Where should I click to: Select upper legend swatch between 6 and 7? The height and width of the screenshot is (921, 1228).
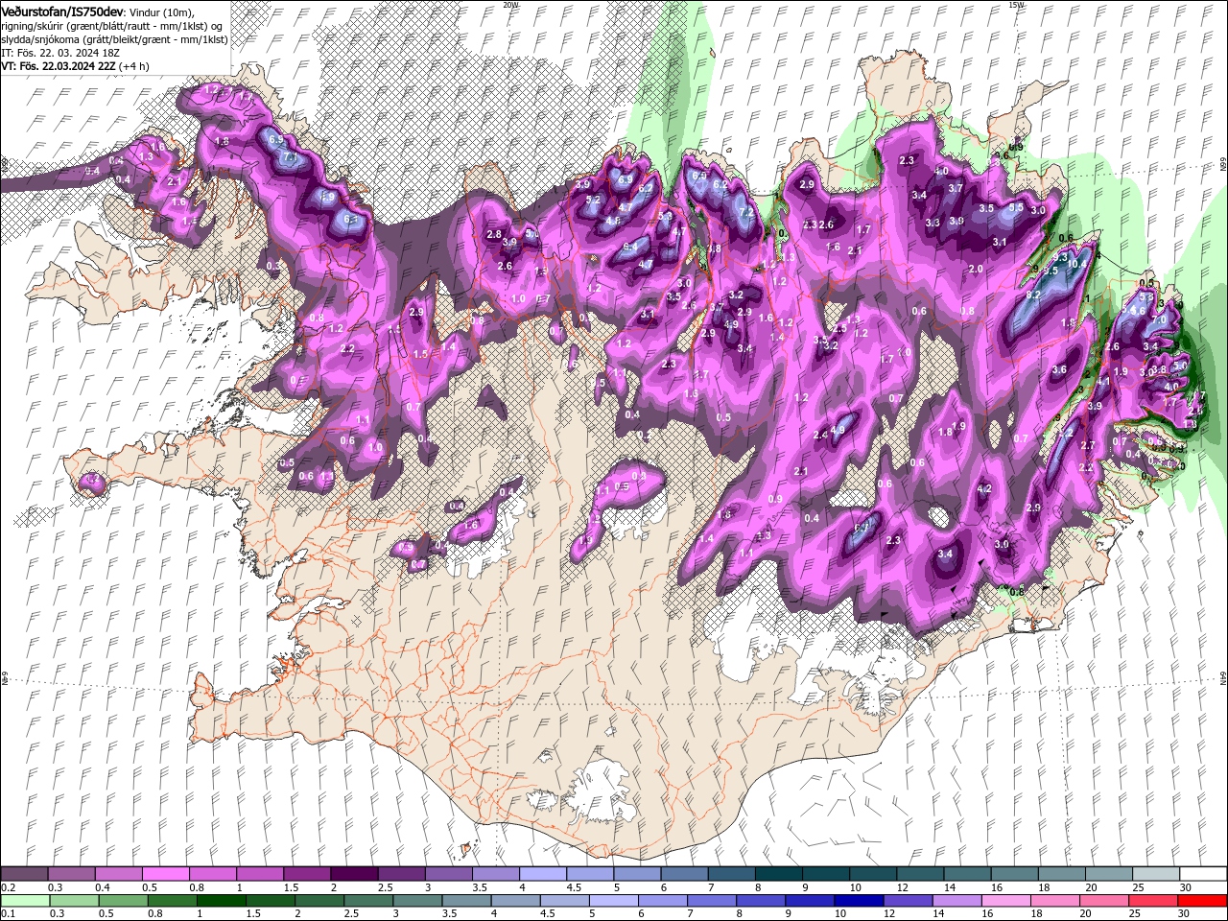[684, 874]
